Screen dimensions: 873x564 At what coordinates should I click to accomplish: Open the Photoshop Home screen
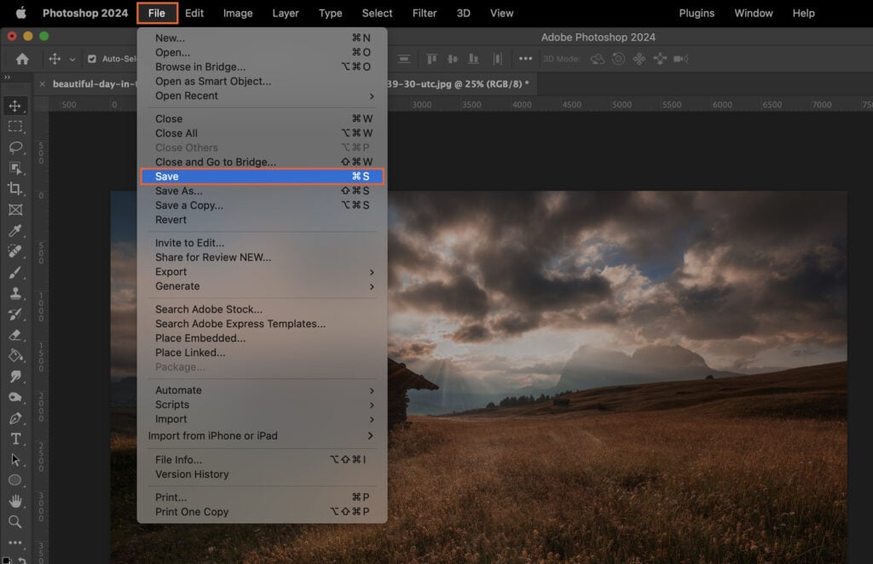click(x=22, y=60)
